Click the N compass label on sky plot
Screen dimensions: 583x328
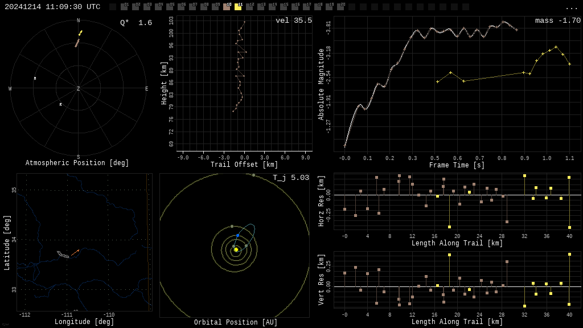[78, 20]
